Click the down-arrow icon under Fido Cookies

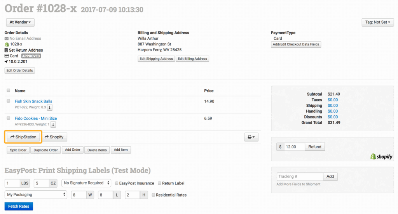[53, 125]
